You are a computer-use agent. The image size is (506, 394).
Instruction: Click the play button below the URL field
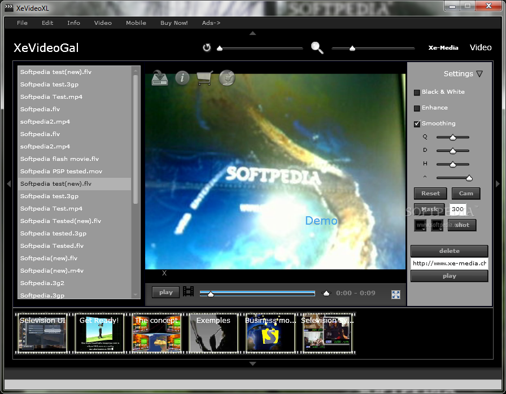pos(449,276)
